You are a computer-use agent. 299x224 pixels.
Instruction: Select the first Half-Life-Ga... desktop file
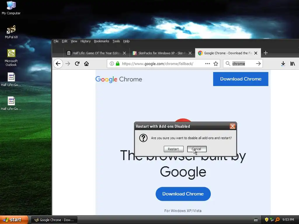click(x=11, y=80)
